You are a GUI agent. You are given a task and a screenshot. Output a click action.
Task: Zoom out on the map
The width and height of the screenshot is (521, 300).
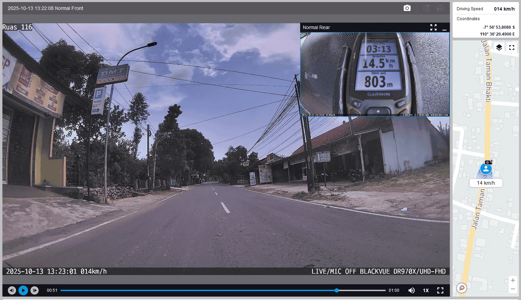point(513,289)
